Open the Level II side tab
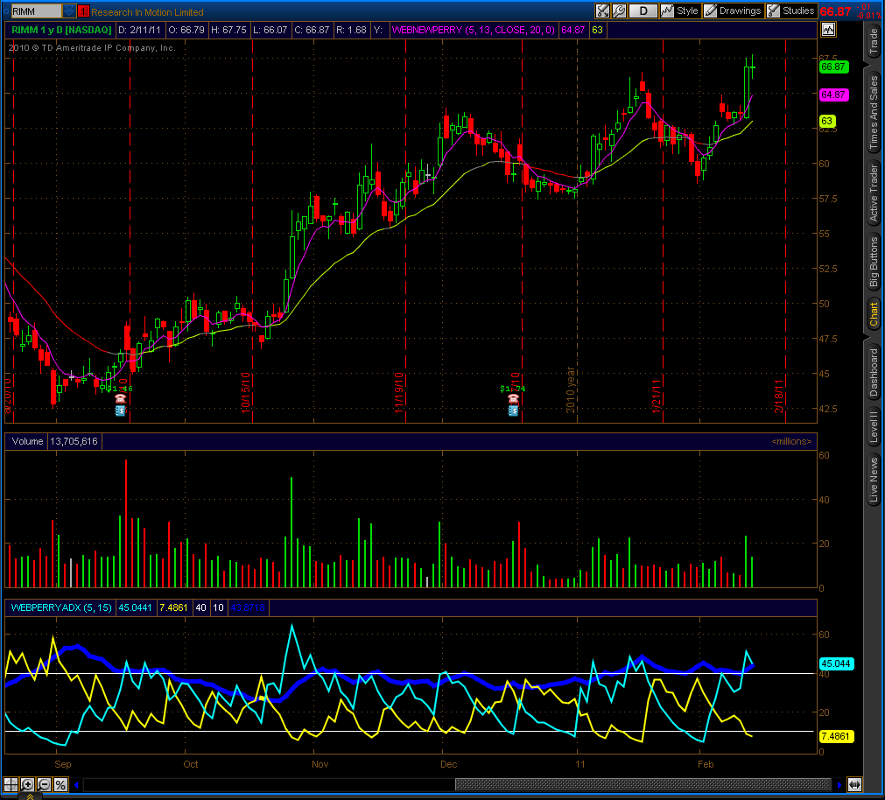This screenshot has height=800, width=885. pos(874,426)
